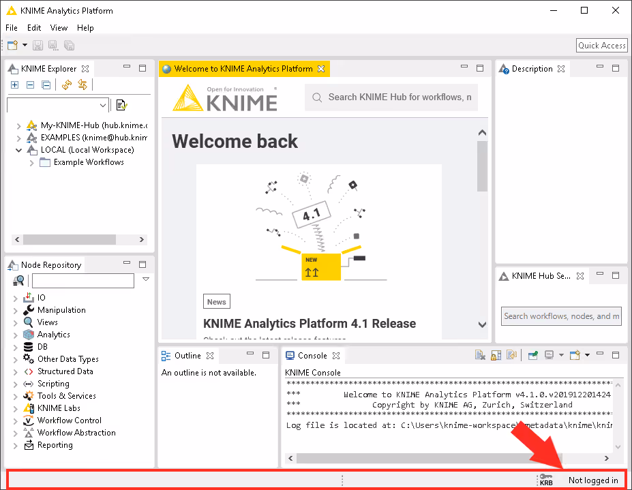Open Node Repository view menu arrow

point(146,279)
